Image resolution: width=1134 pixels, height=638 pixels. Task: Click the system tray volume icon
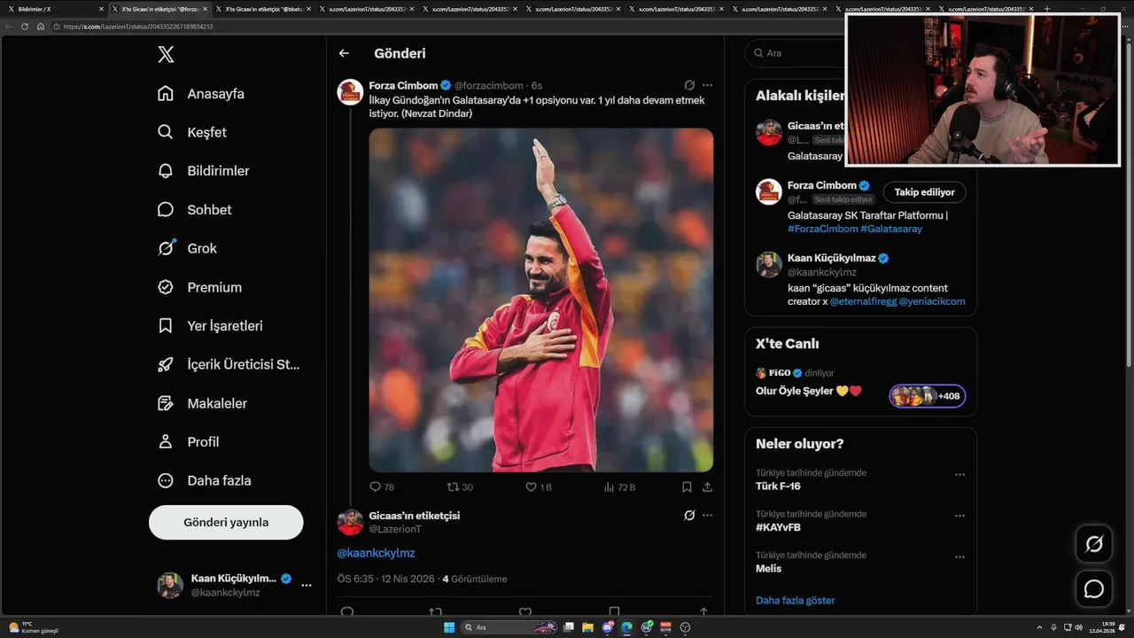1078,627
